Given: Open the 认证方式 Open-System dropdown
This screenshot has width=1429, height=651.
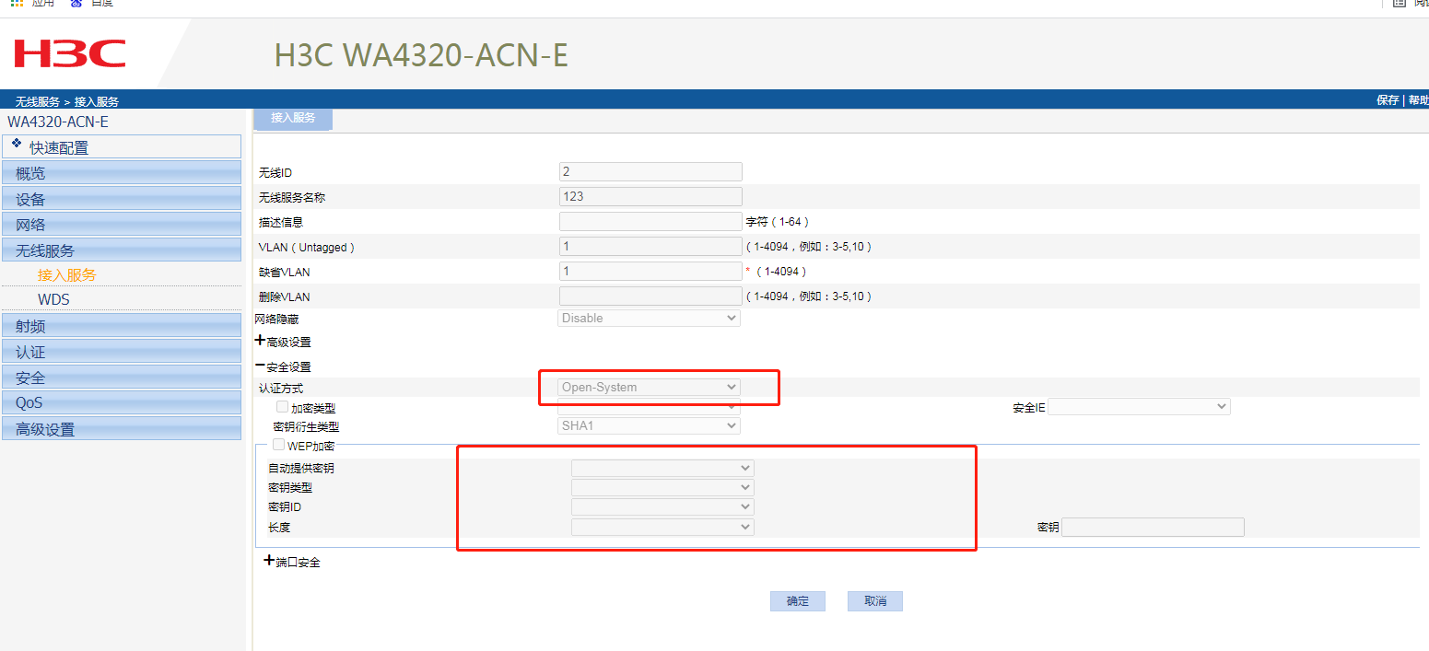Looking at the screenshot, I should pyautogui.click(x=650, y=387).
